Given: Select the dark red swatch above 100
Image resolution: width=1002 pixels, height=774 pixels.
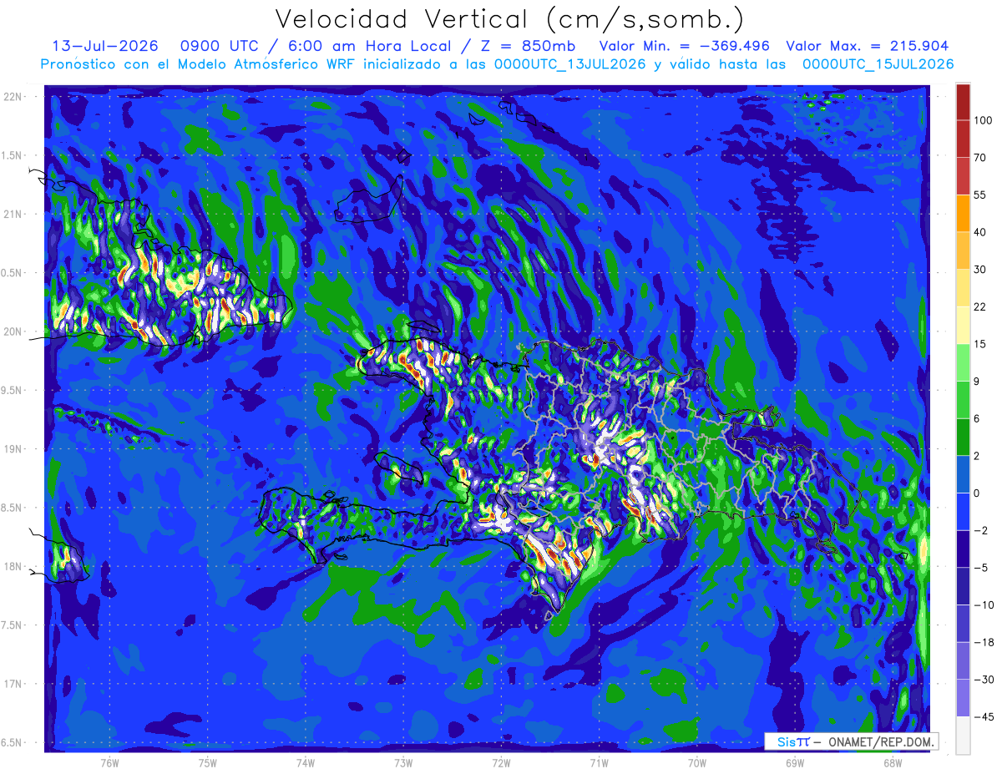Looking at the screenshot, I should (964, 102).
